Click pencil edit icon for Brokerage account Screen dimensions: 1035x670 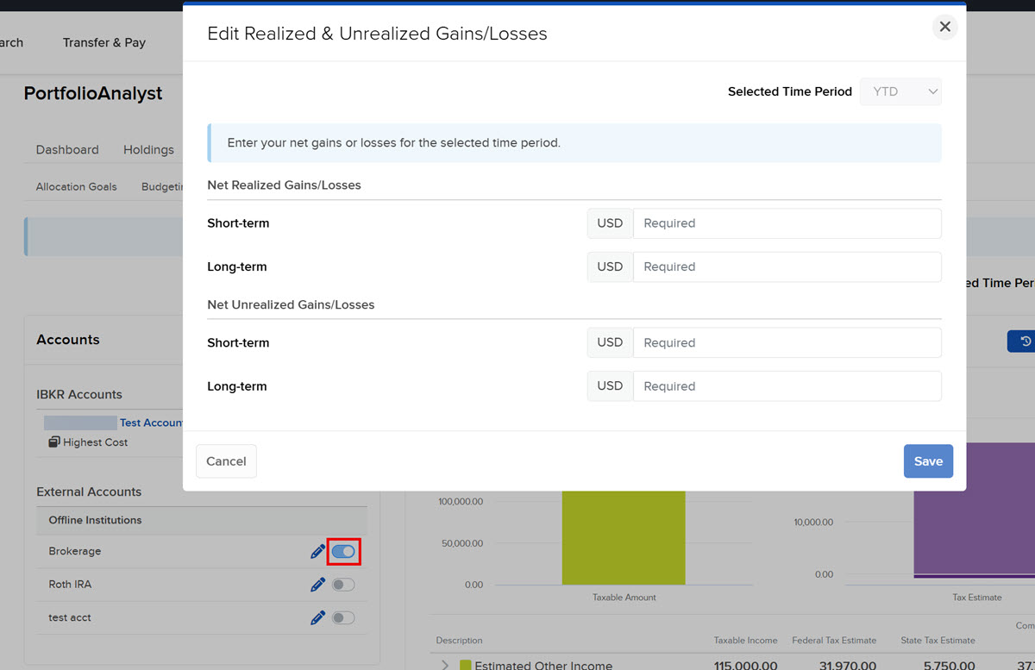point(317,551)
